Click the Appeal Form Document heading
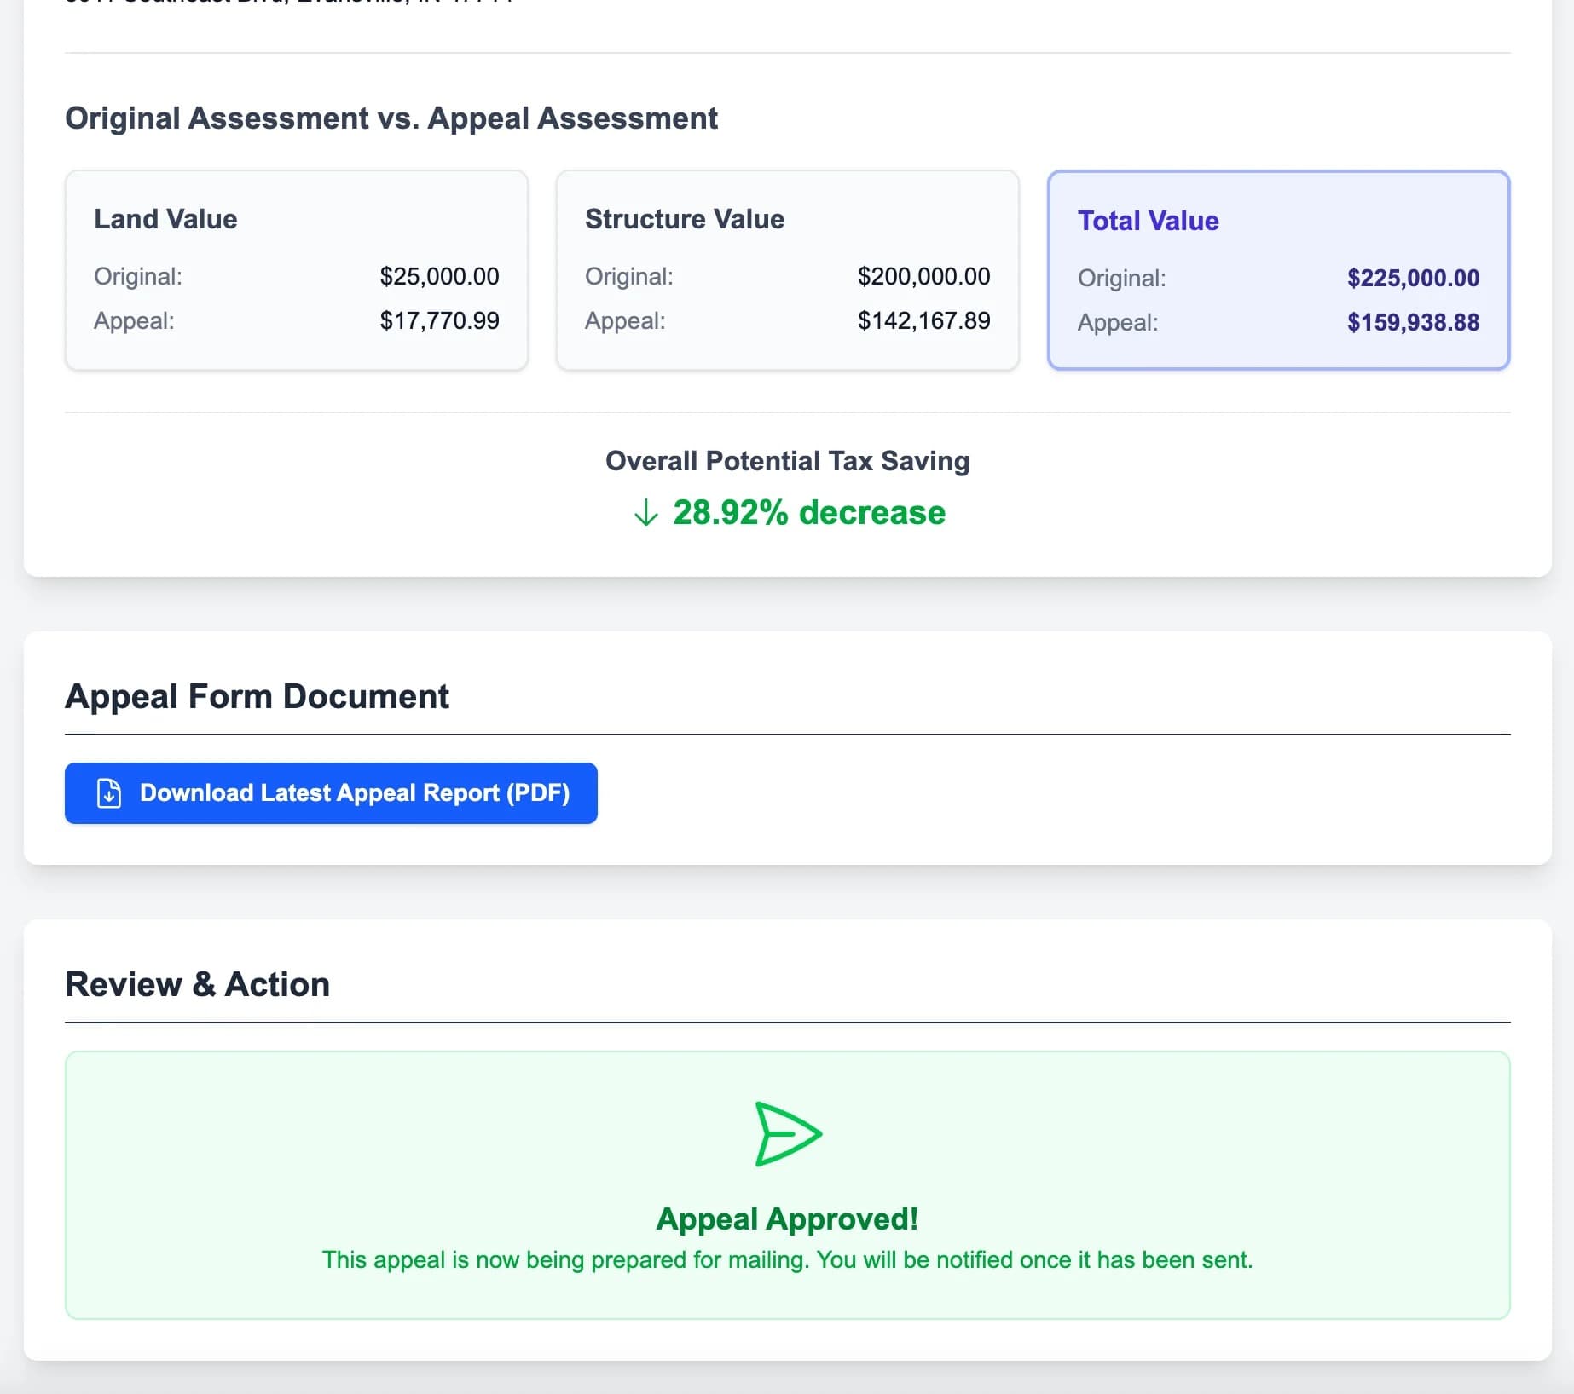1574x1394 pixels. click(257, 696)
